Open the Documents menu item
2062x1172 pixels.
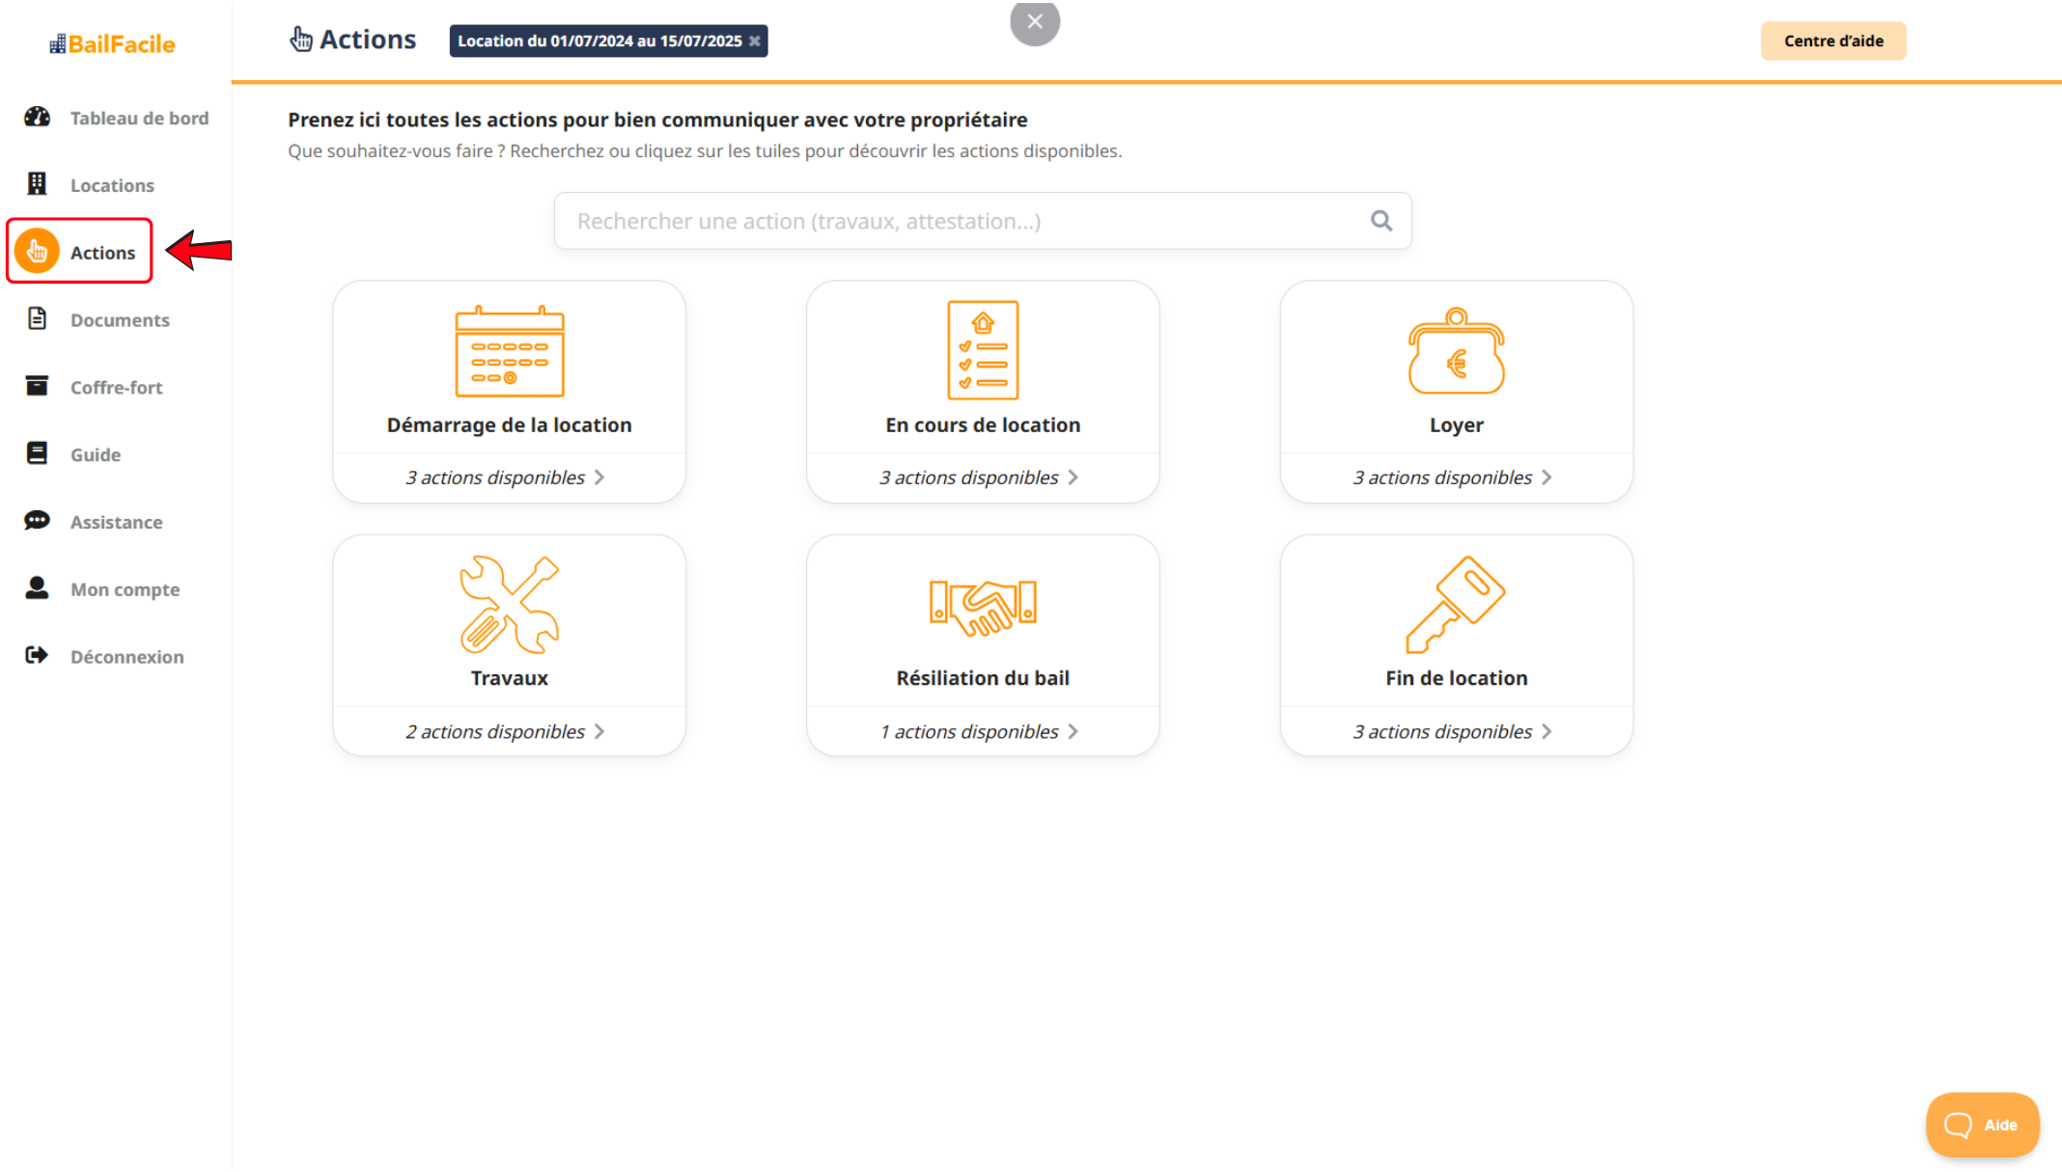point(119,319)
